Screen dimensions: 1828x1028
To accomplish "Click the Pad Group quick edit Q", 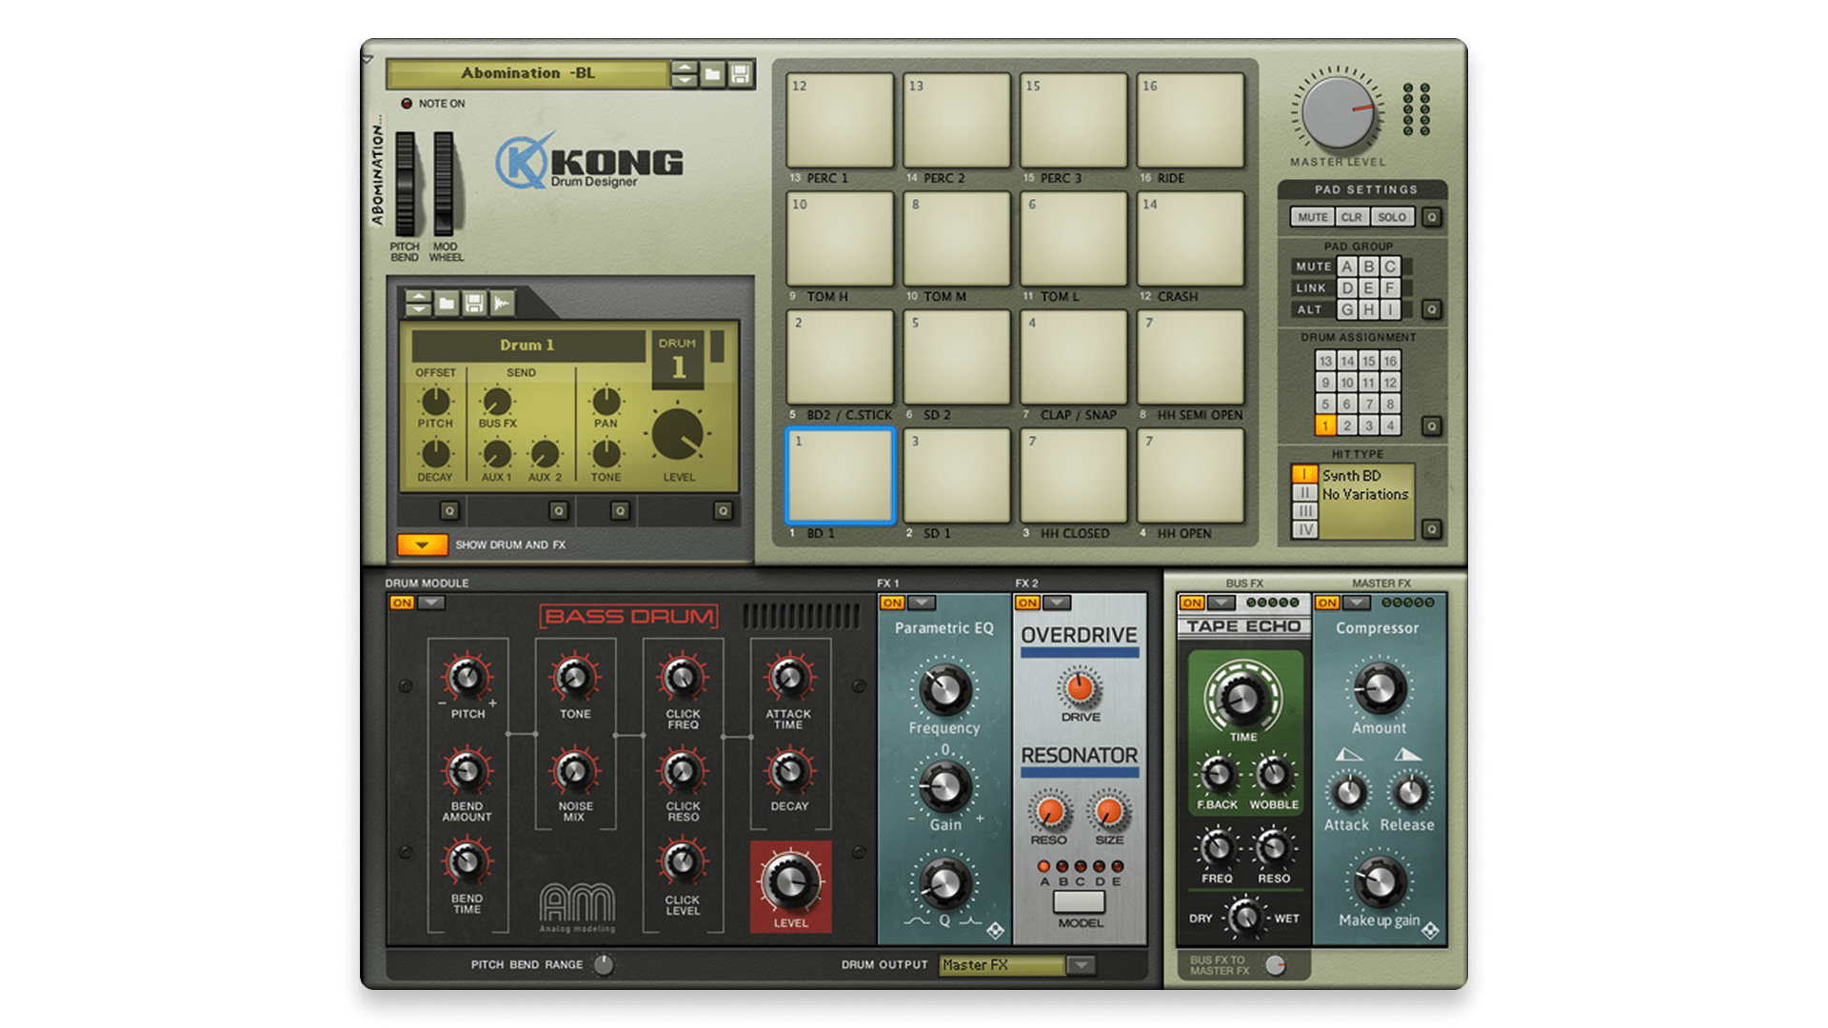I will point(1431,309).
